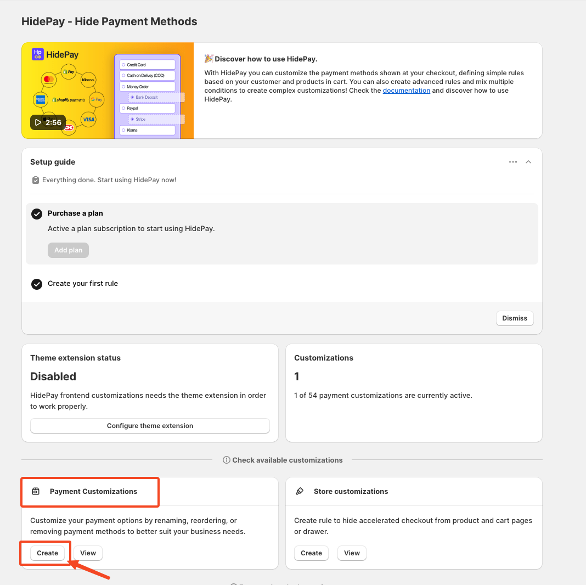The image size is (586, 585).
Task: Select the Store customizations heading
Action: tap(351, 491)
